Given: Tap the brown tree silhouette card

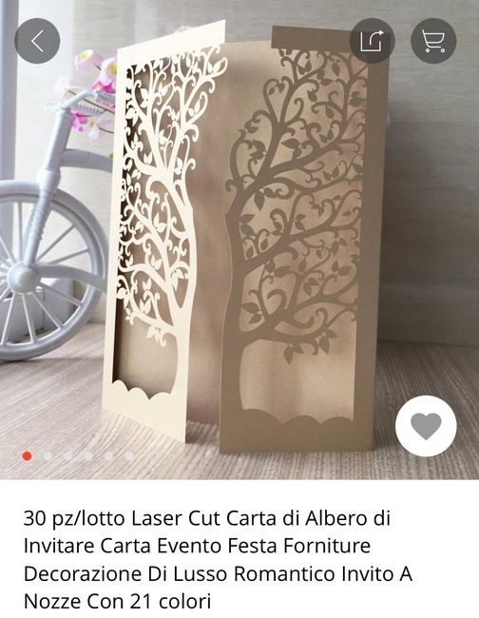Looking at the screenshot, I should click(303, 237).
